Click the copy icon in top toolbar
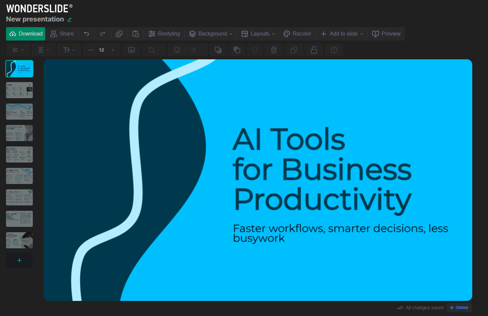Screen dimensions: 488x316 tap(119, 34)
